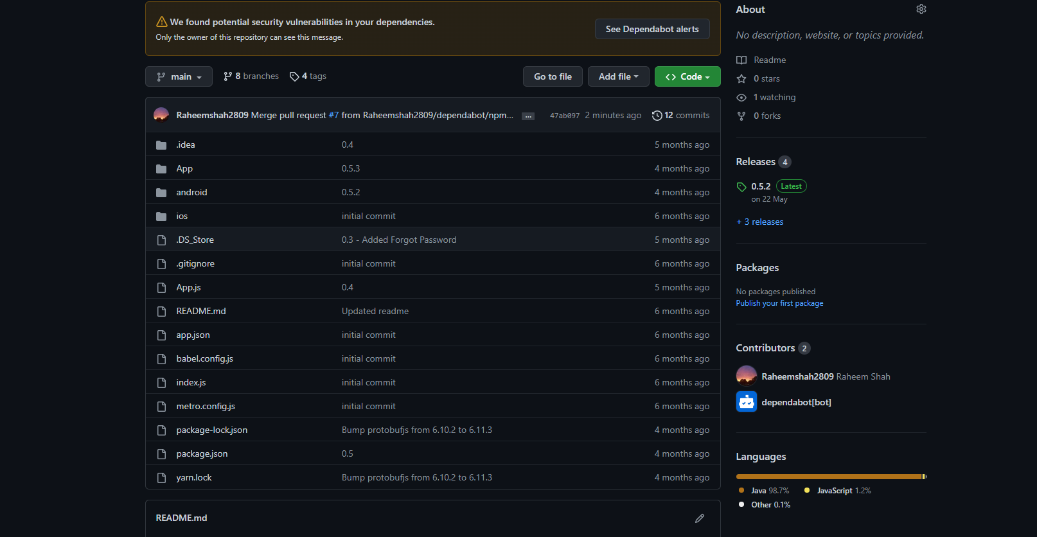Image resolution: width=1037 pixels, height=537 pixels.
Task: Click the history clock icon near commits
Action: (x=657, y=116)
